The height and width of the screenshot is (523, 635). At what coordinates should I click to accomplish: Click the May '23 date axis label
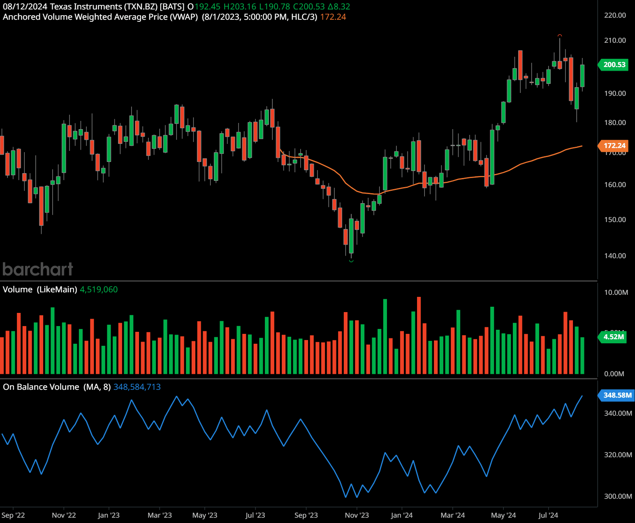pyautogui.click(x=204, y=515)
